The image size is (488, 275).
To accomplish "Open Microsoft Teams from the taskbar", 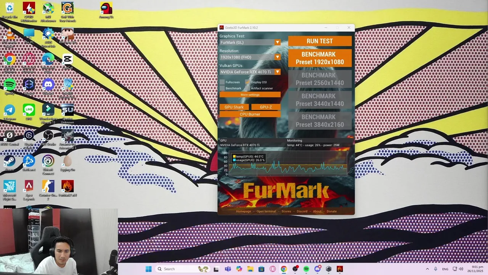I will (x=228, y=269).
